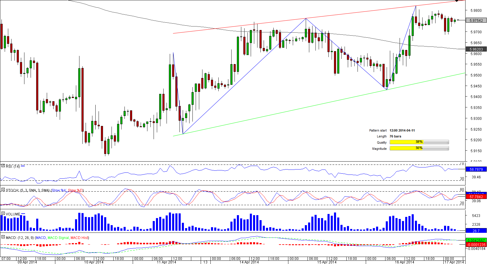Click the red MACD histogram value tag
The height and width of the screenshot is (264, 487).
(x=476, y=245)
